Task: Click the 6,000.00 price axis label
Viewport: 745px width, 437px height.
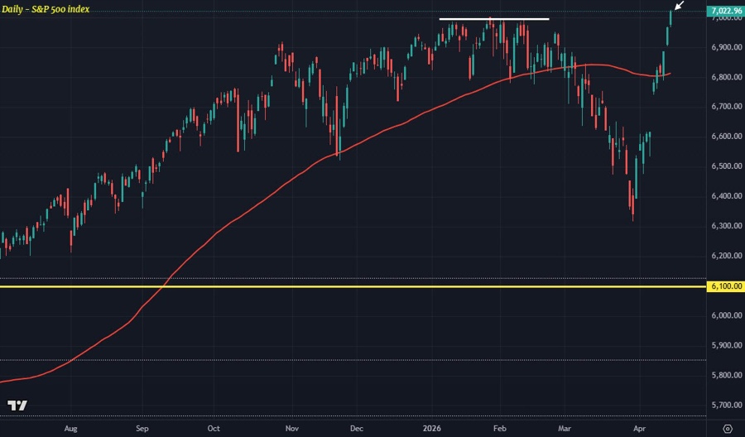Action: tap(727, 315)
